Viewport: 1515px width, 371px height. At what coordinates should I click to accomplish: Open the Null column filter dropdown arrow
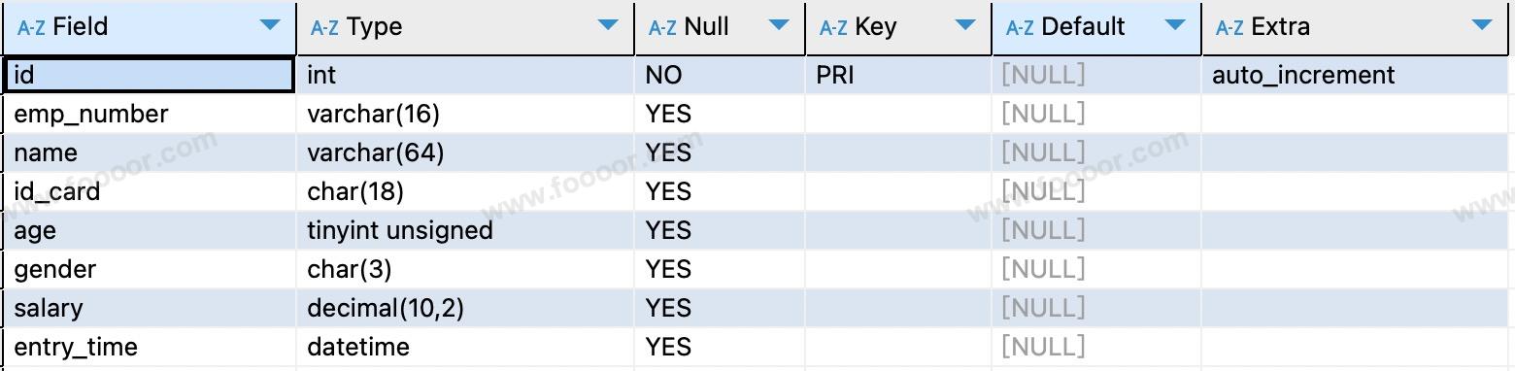(x=780, y=26)
